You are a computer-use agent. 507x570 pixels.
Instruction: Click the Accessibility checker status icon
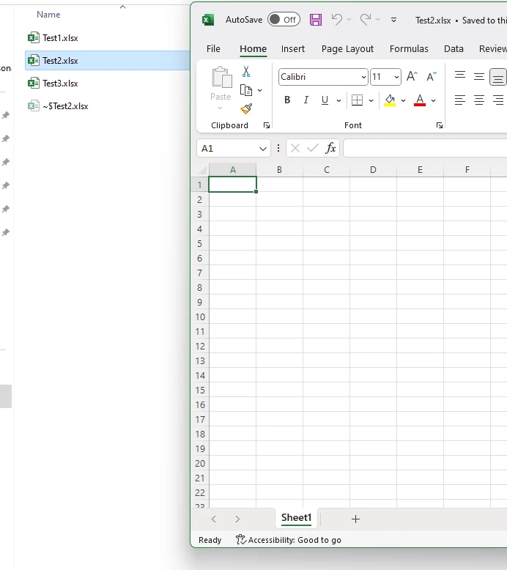(241, 540)
